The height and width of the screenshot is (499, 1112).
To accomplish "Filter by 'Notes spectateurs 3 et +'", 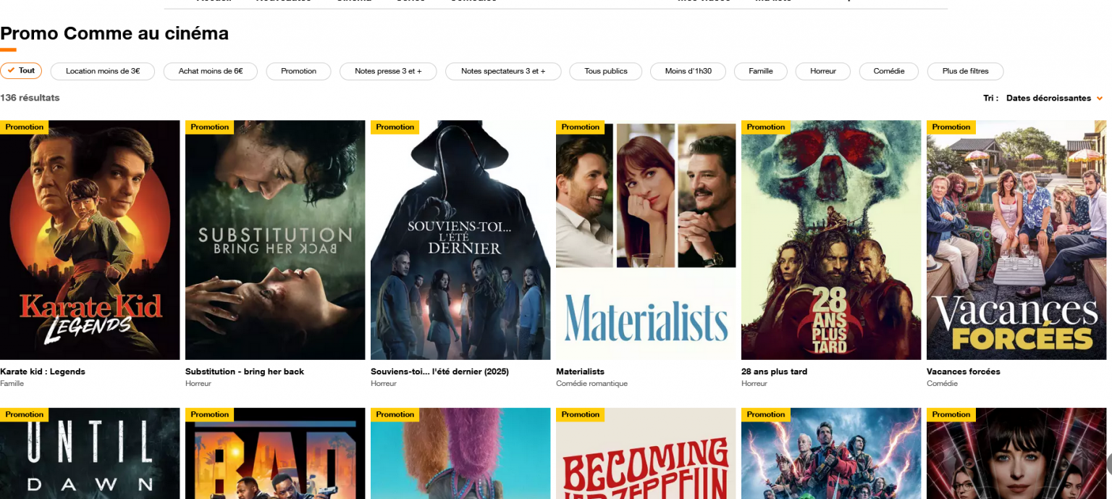I will pyautogui.click(x=503, y=71).
